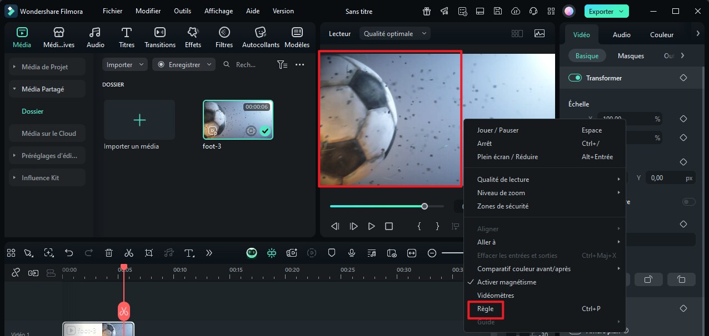Select Règle from the context menu
The image size is (709, 336).
point(485,309)
